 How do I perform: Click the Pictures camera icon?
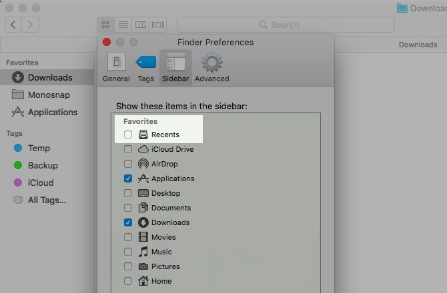[143, 266]
